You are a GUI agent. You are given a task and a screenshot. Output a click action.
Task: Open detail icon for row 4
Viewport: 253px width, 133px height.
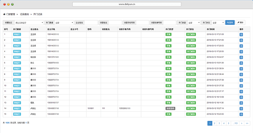241,52
